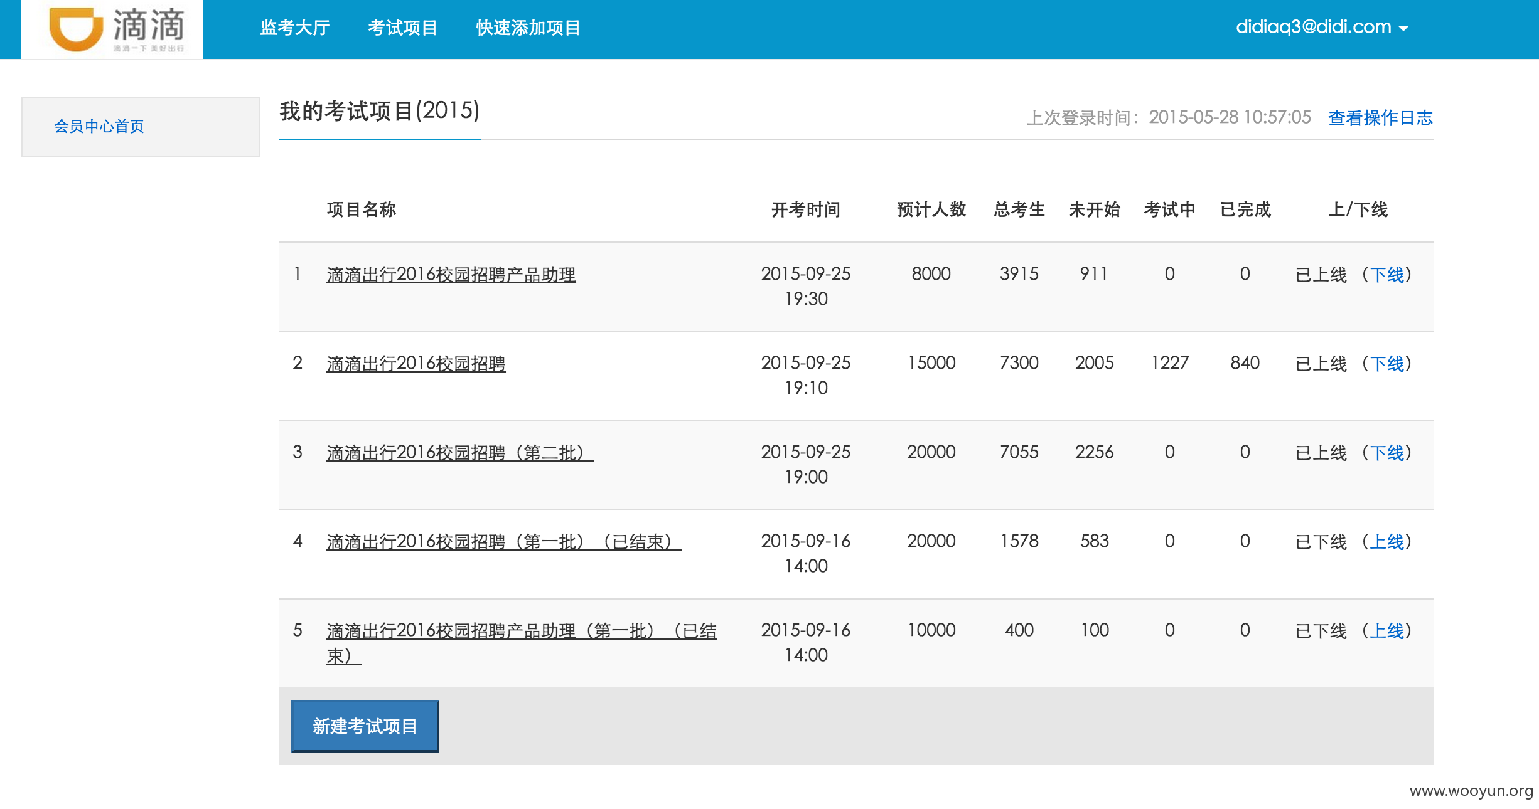The height and width of the screenshot is (809, 1539).
Task: Click the 考试中 value 1227
Action: pyautogui.click(x=1170, y=363)
